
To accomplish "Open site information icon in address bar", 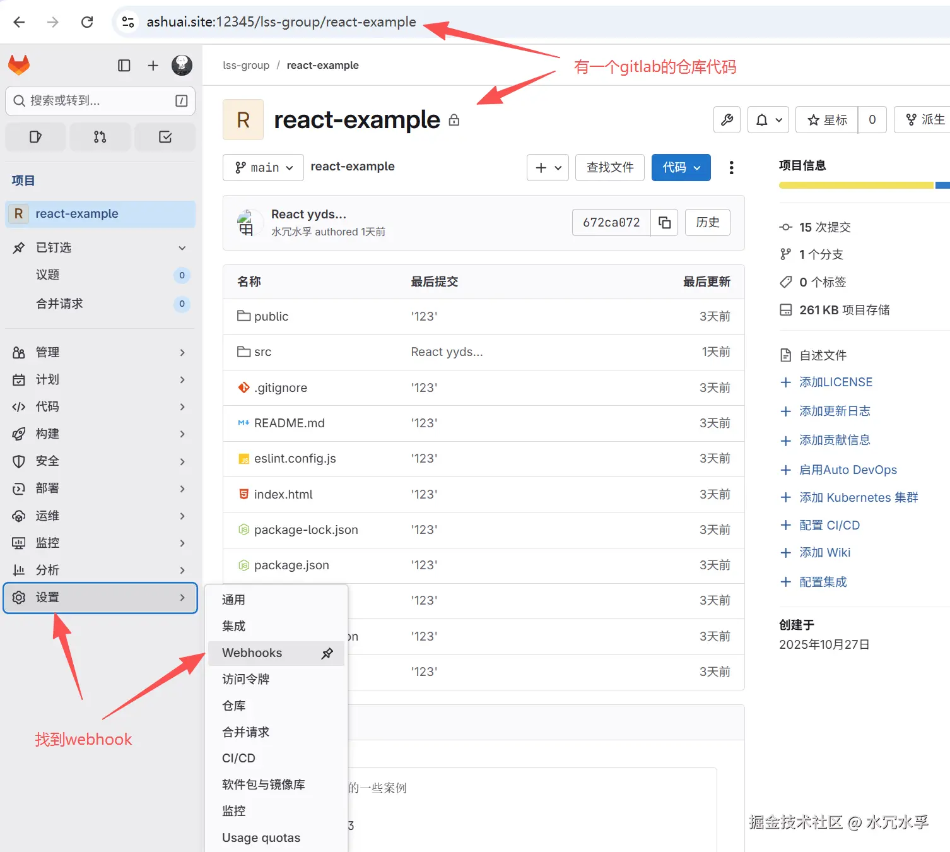I will (x=128, y=22).
